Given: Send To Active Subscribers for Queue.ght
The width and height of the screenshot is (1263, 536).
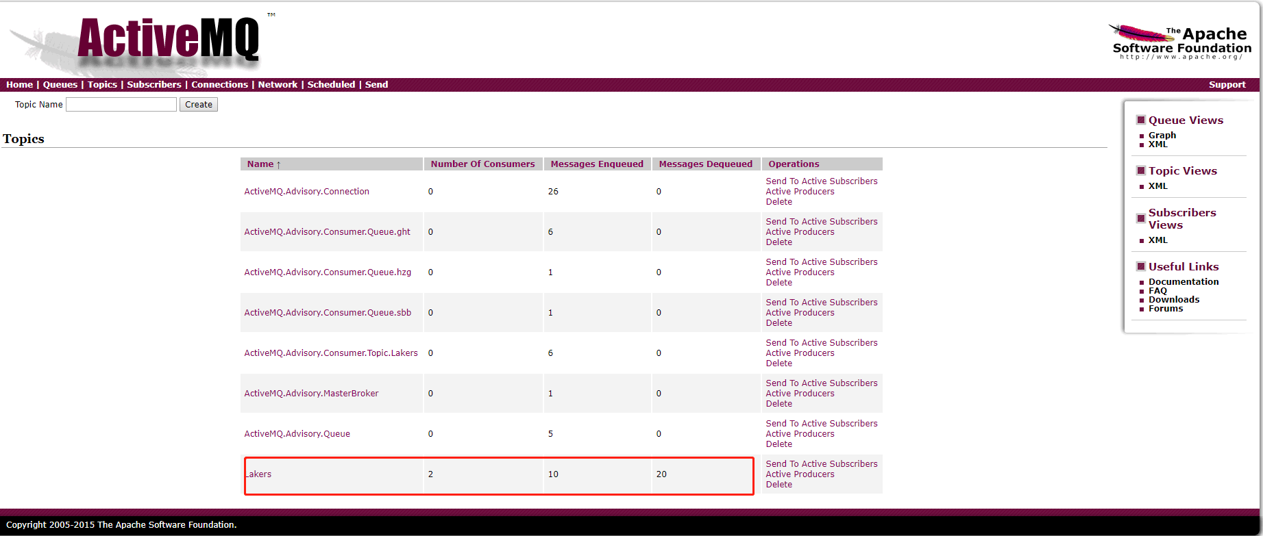Looking at the screenshot, I should 822,222.
